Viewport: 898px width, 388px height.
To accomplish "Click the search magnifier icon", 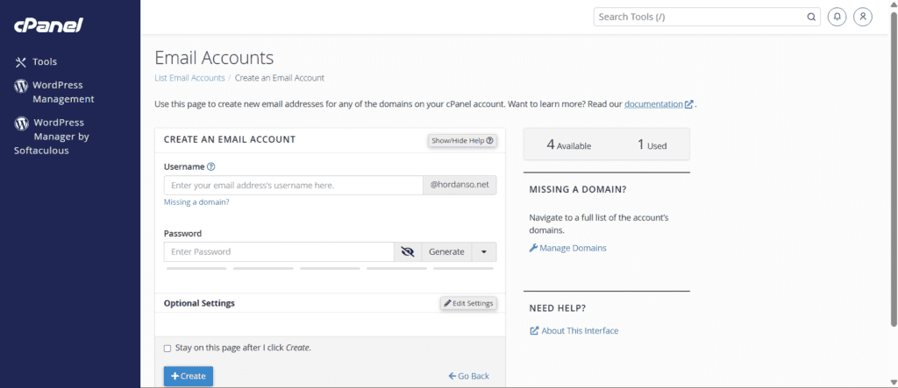I will 811,17.
